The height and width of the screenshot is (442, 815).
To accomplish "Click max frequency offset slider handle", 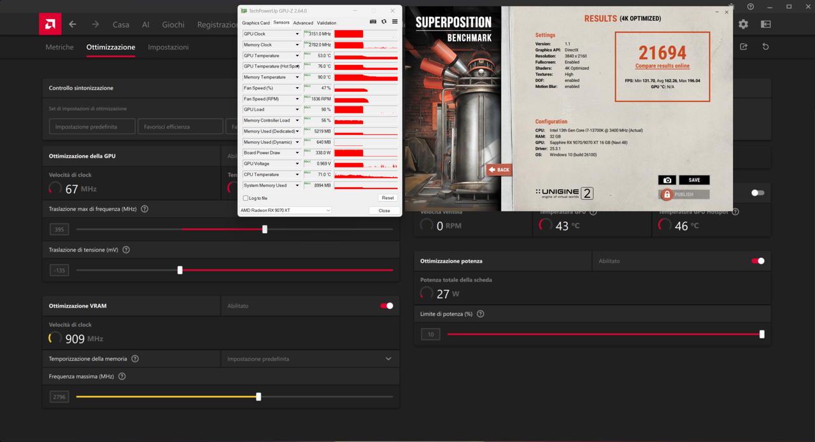I will 265,229.
